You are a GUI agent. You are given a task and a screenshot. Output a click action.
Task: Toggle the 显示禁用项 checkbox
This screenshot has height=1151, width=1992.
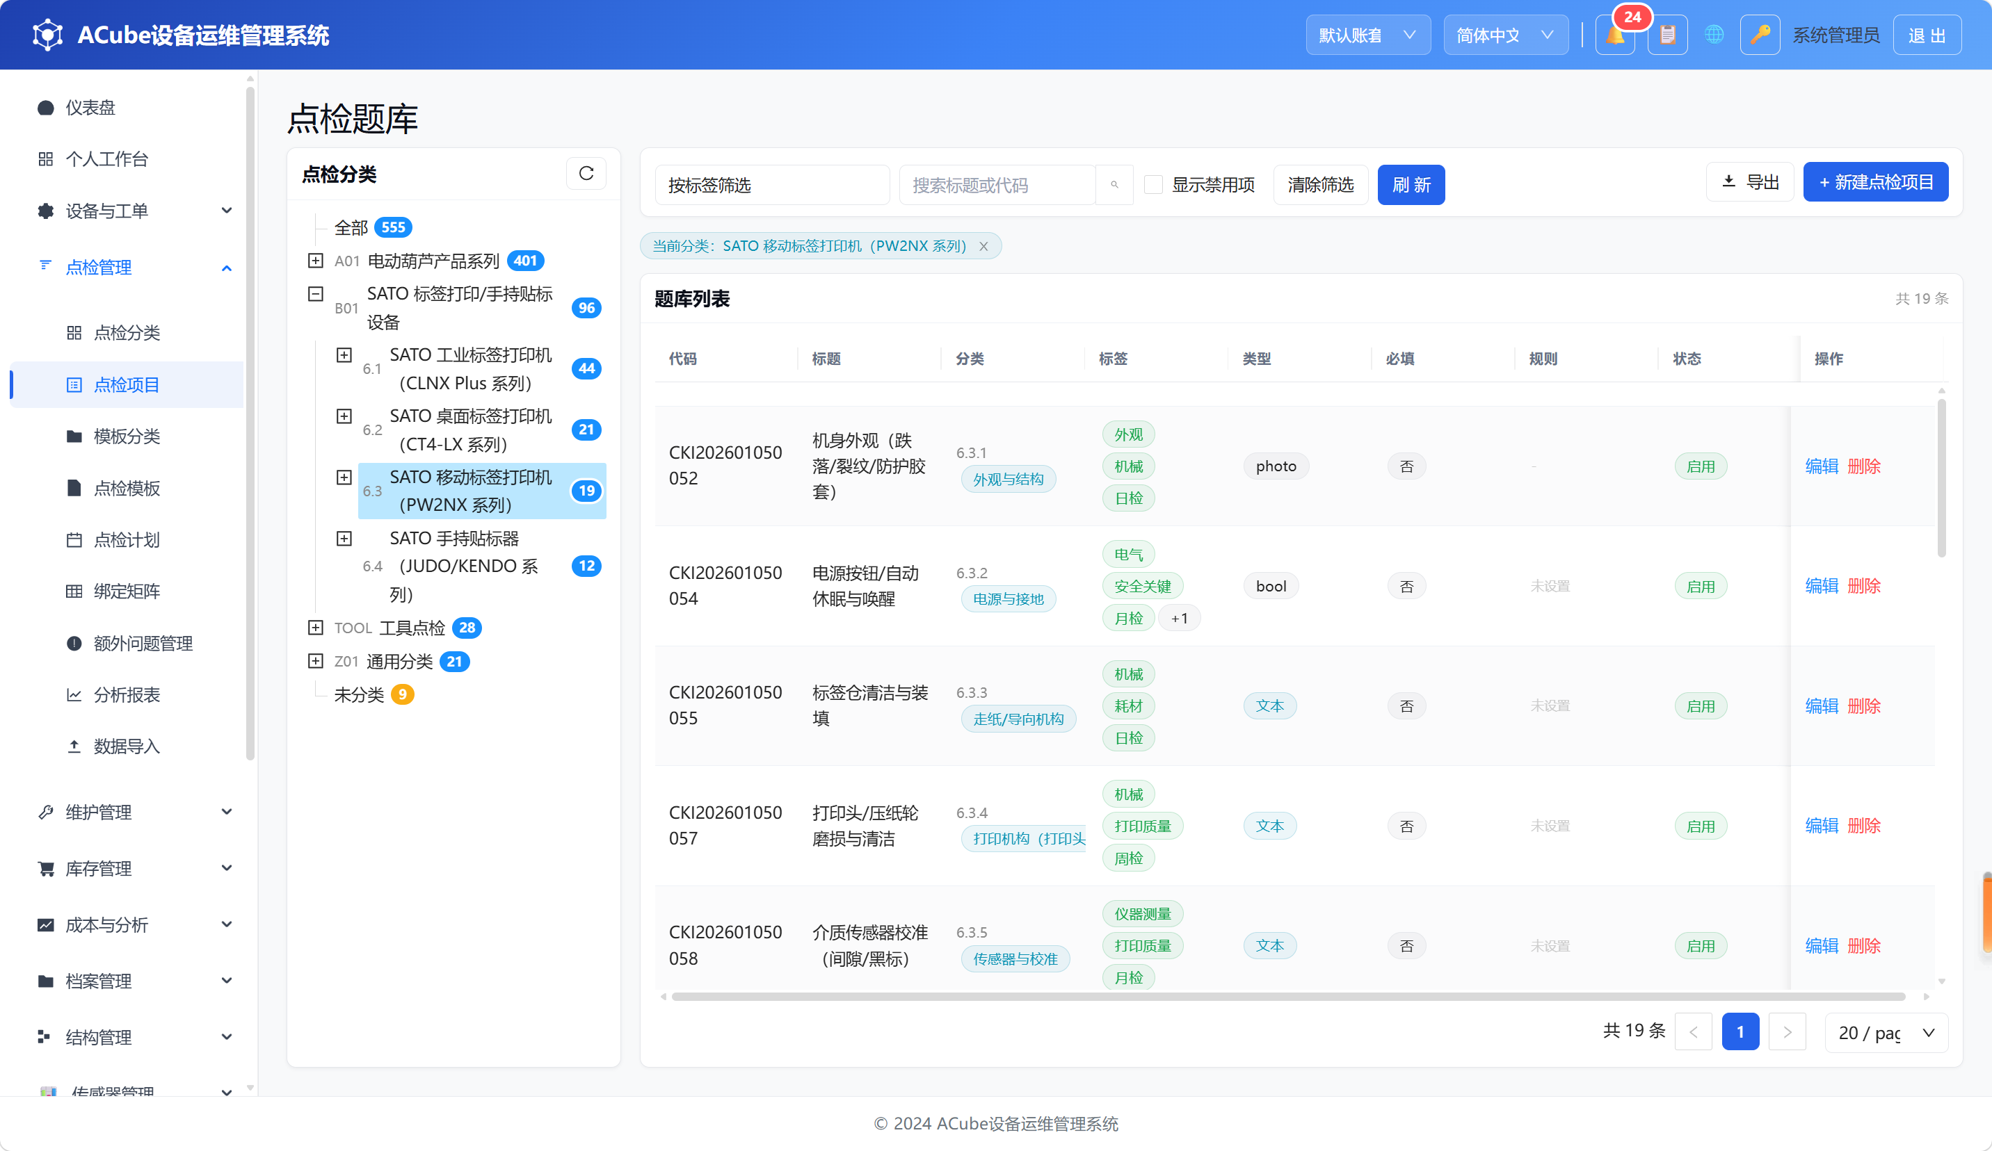tap(1153, 185)
